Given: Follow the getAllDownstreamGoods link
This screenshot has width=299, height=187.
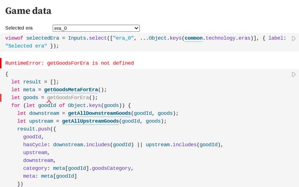Looking at the screenshot, I should pos(99,113).
